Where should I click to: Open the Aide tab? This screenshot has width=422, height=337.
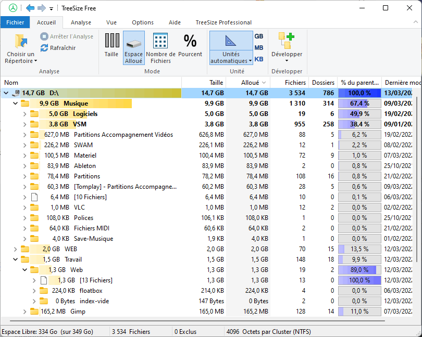click(x=175, y=22)
